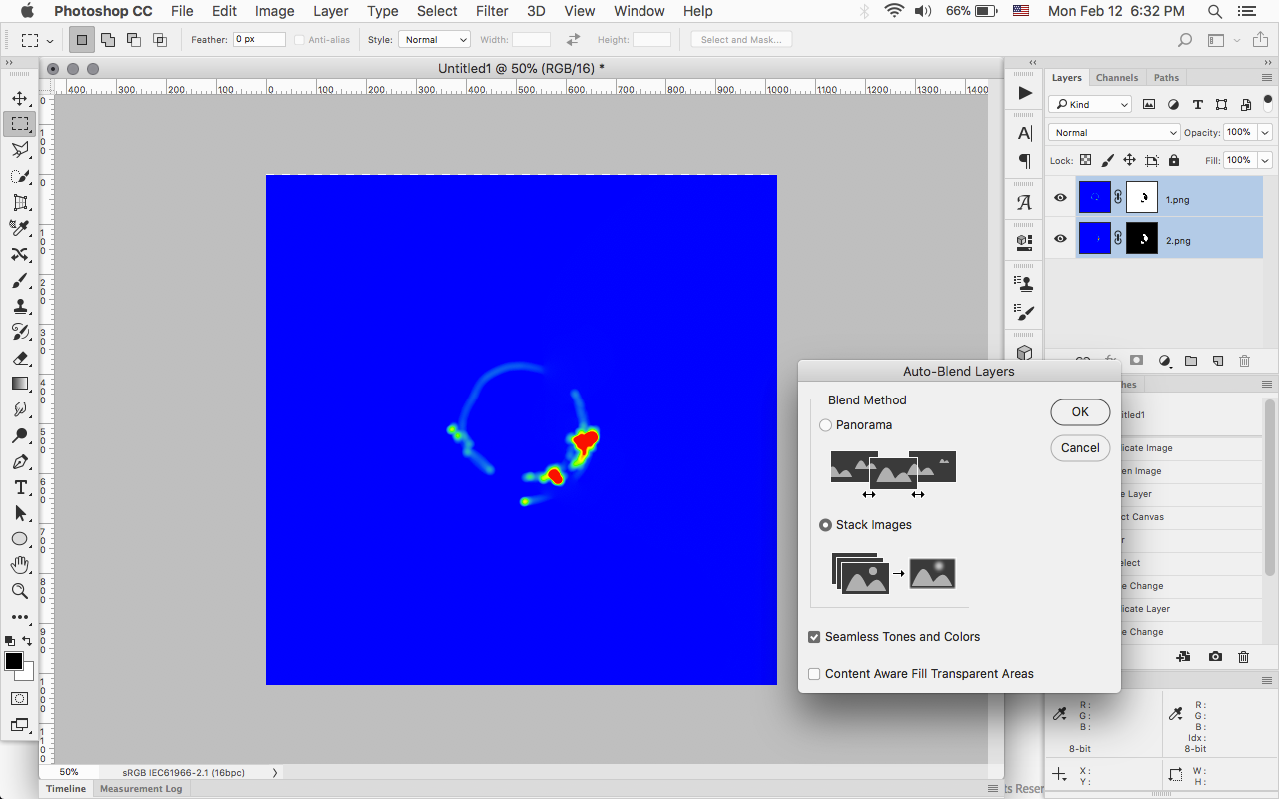Open the Brush Presets panel icon
This screenshot has height=799, width=1279.
point(1025,311)
